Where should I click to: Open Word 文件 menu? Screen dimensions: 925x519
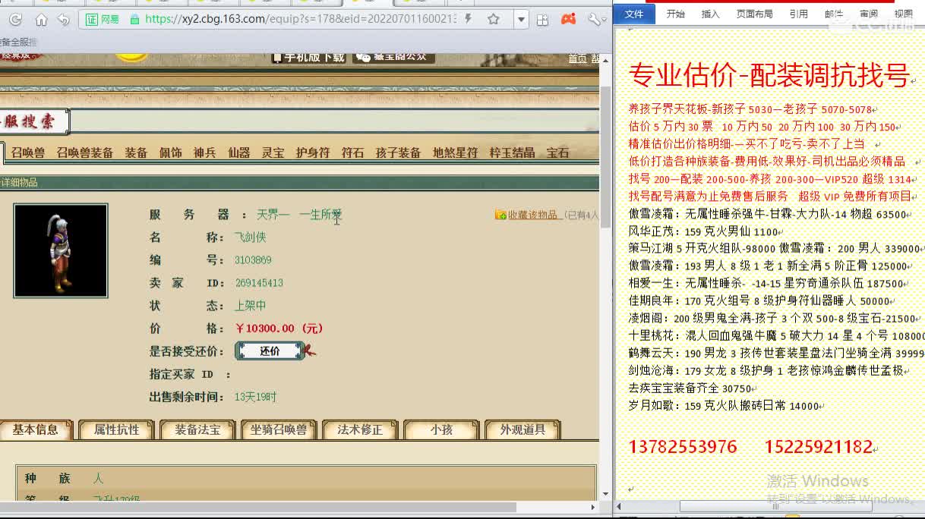(x=634, y=14)
